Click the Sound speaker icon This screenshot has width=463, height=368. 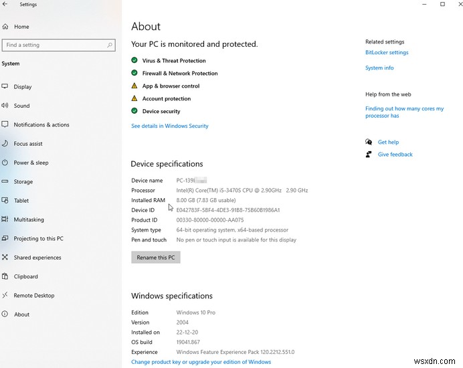coord(5,106)
